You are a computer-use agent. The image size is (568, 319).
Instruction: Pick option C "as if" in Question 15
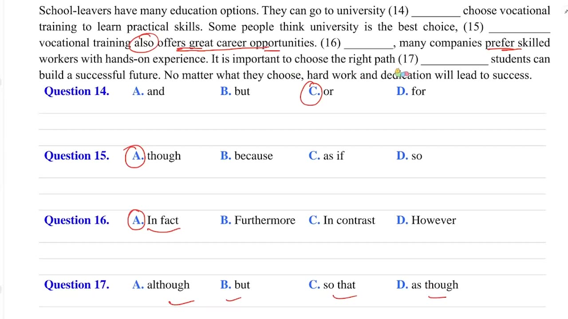tap(326, 156)
